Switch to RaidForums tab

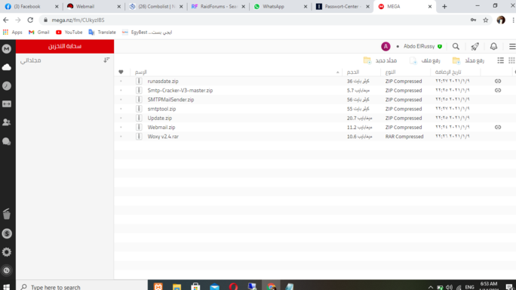tap(218, 7)
